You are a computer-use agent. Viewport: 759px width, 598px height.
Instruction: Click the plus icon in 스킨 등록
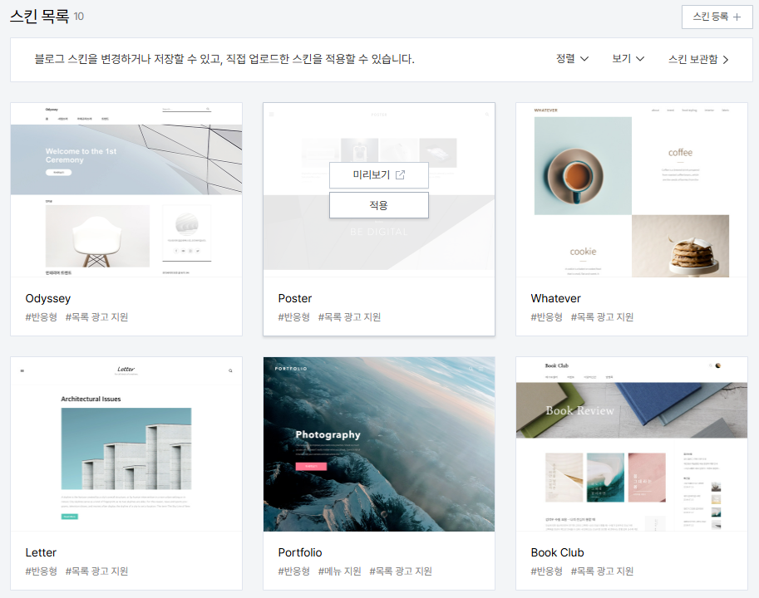point(737,17)
